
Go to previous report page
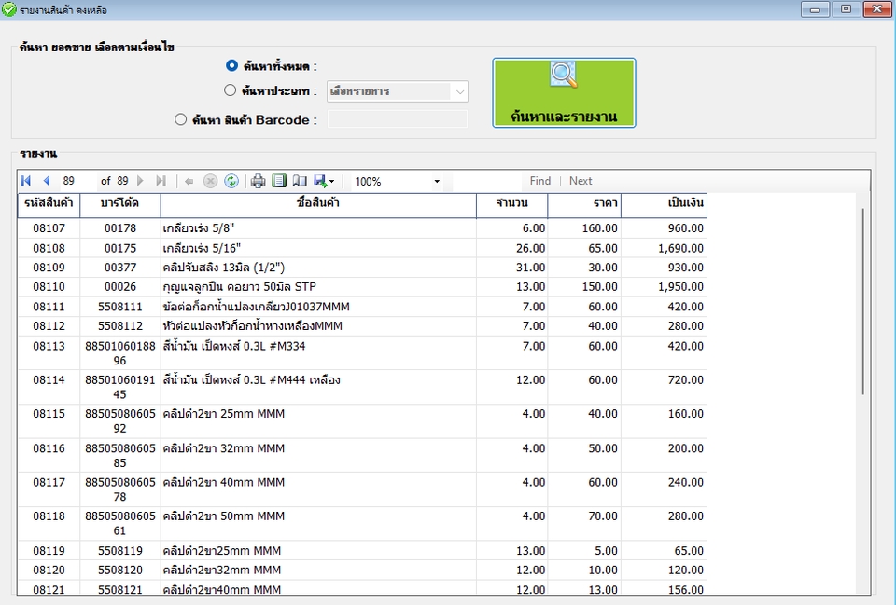click(x=46, y=181)
